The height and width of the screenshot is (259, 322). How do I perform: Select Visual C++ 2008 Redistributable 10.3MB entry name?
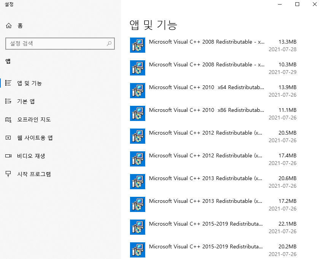[x=206, y=64]
